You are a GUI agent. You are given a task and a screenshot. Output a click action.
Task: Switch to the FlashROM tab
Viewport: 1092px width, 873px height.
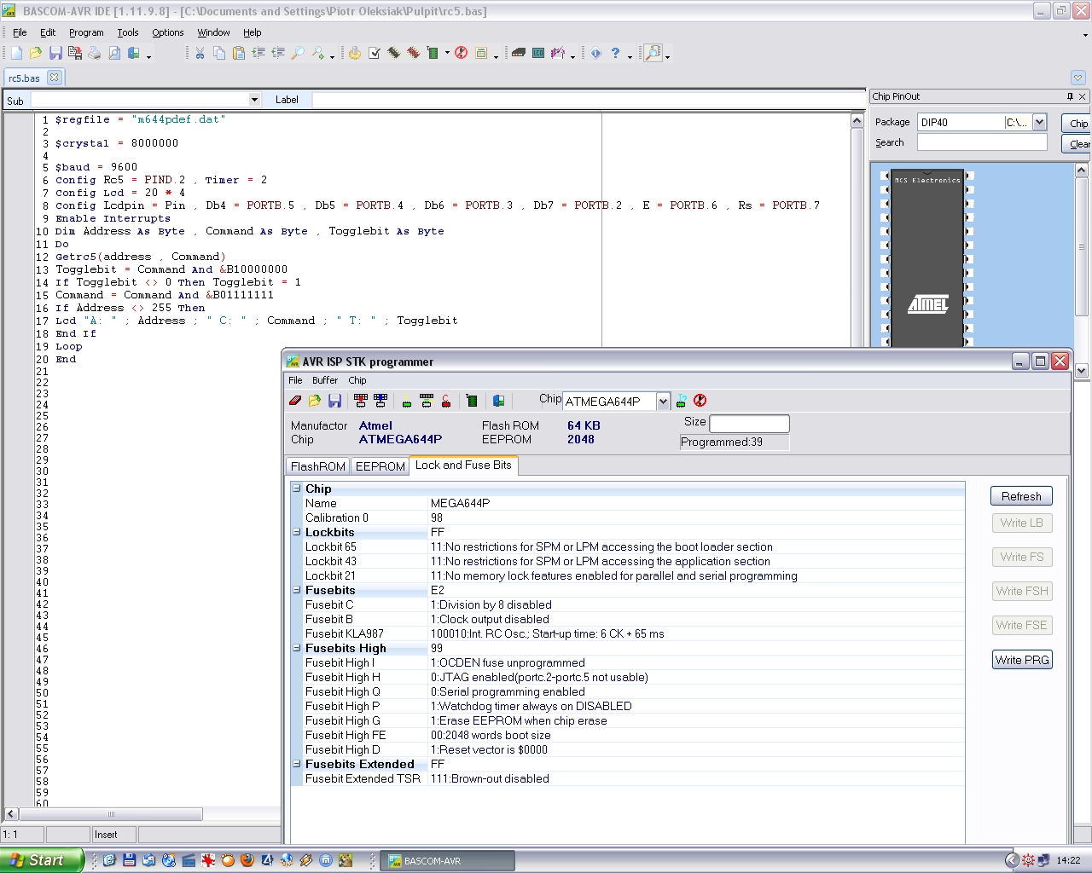(317, 466)
